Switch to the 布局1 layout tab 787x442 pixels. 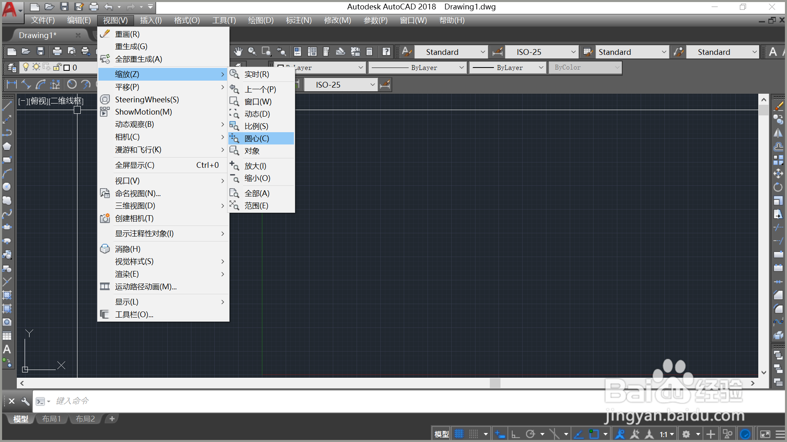[52, 419]
